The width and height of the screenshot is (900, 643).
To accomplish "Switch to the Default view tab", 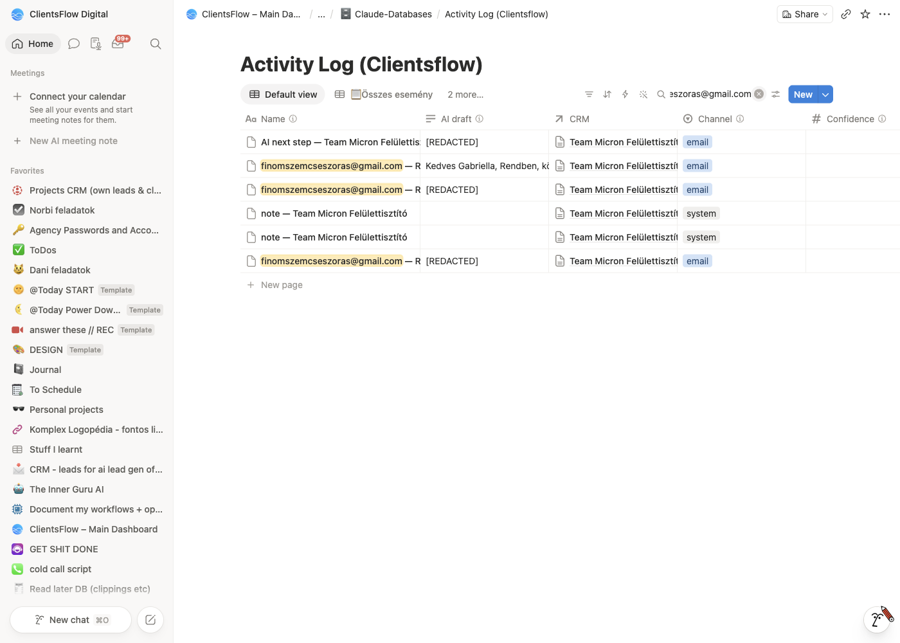I will pyautogui.click(x=283, y=95).
